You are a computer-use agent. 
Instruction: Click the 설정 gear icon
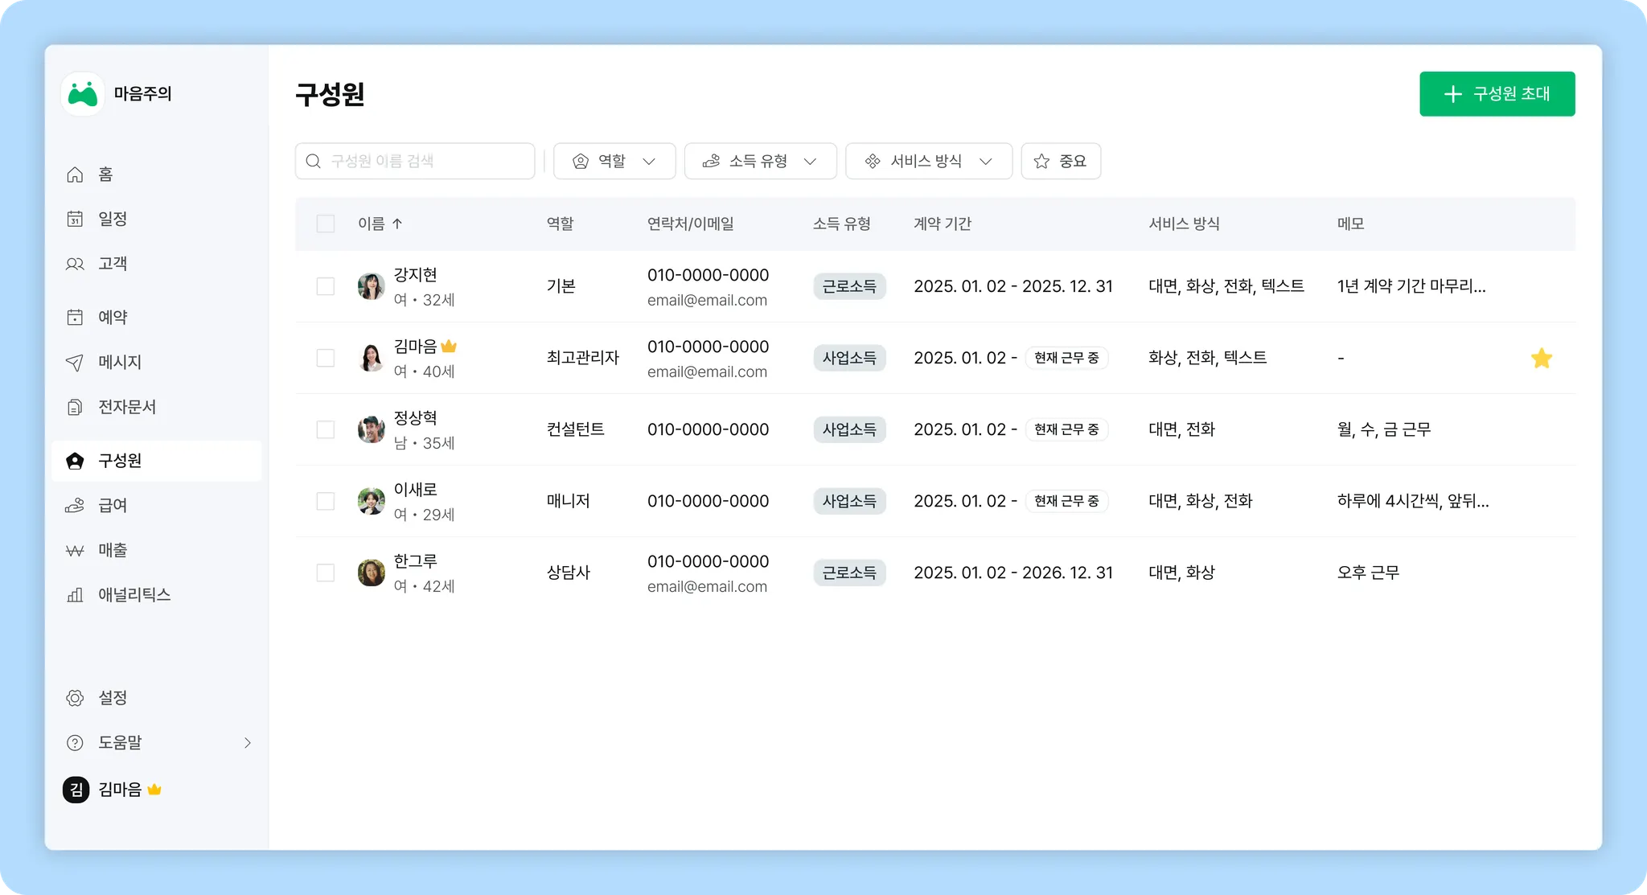click(x=75, y=698)
